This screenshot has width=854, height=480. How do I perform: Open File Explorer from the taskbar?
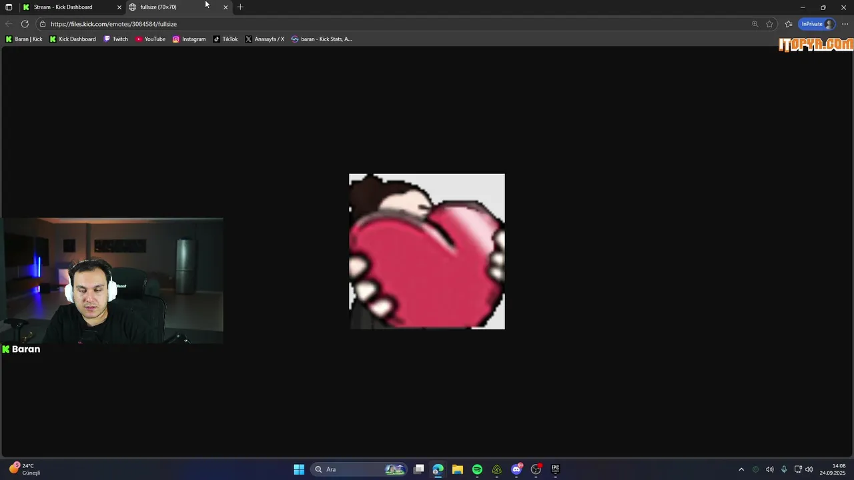pyautogui.click(x=458, y=469)
